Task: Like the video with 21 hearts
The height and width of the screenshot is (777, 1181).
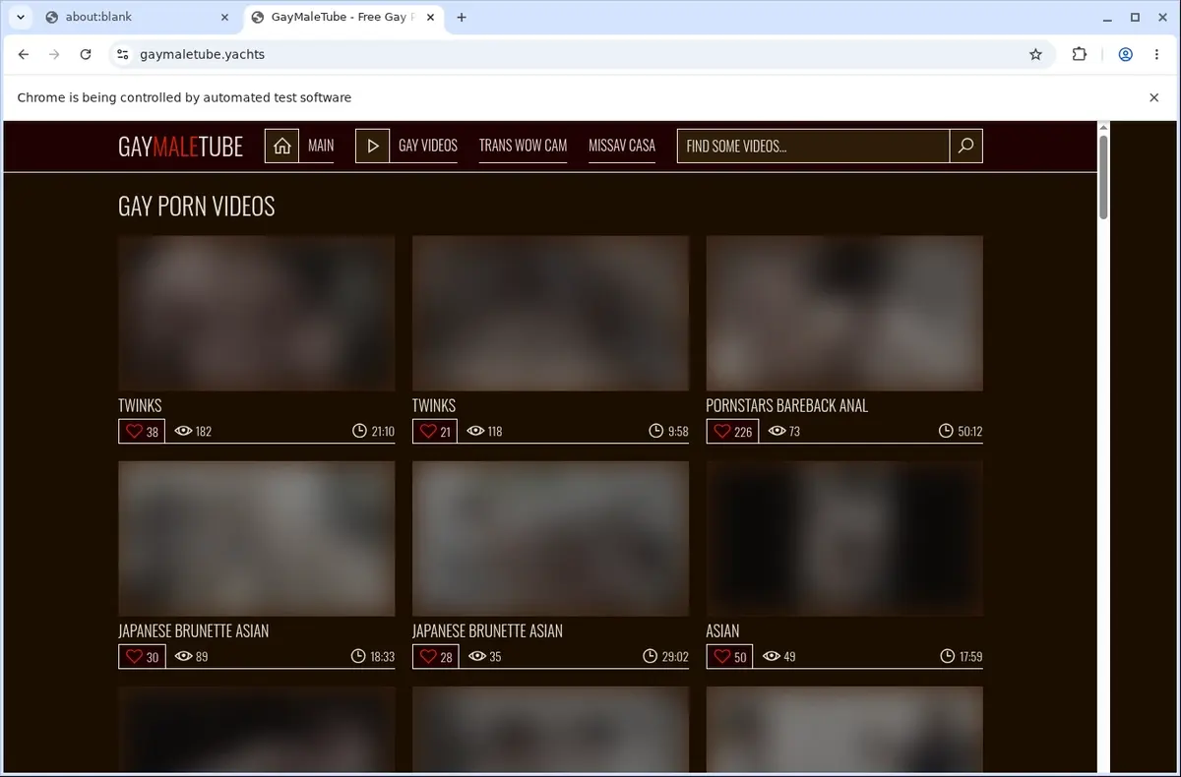Action: point(435,431)
